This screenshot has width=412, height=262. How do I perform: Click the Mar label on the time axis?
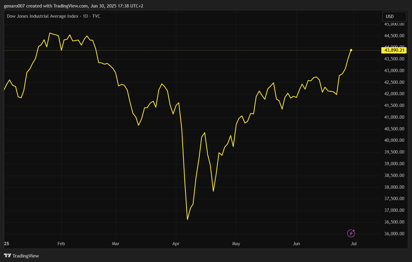[x=115, y=244]
